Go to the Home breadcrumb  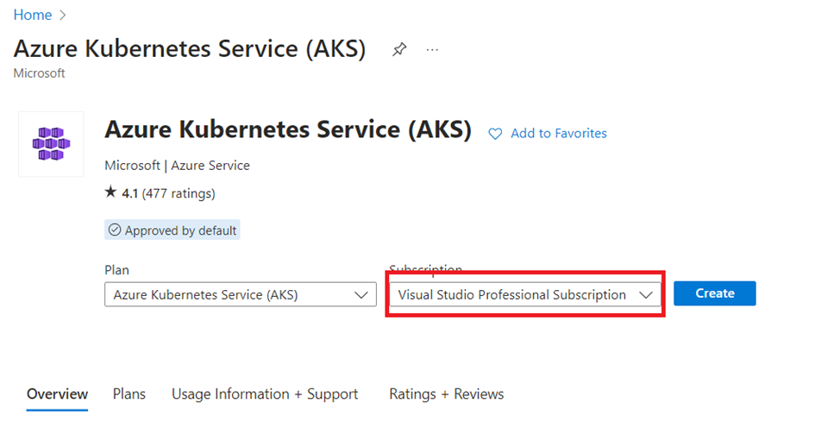pyautogui.click(x=33, y=15)
